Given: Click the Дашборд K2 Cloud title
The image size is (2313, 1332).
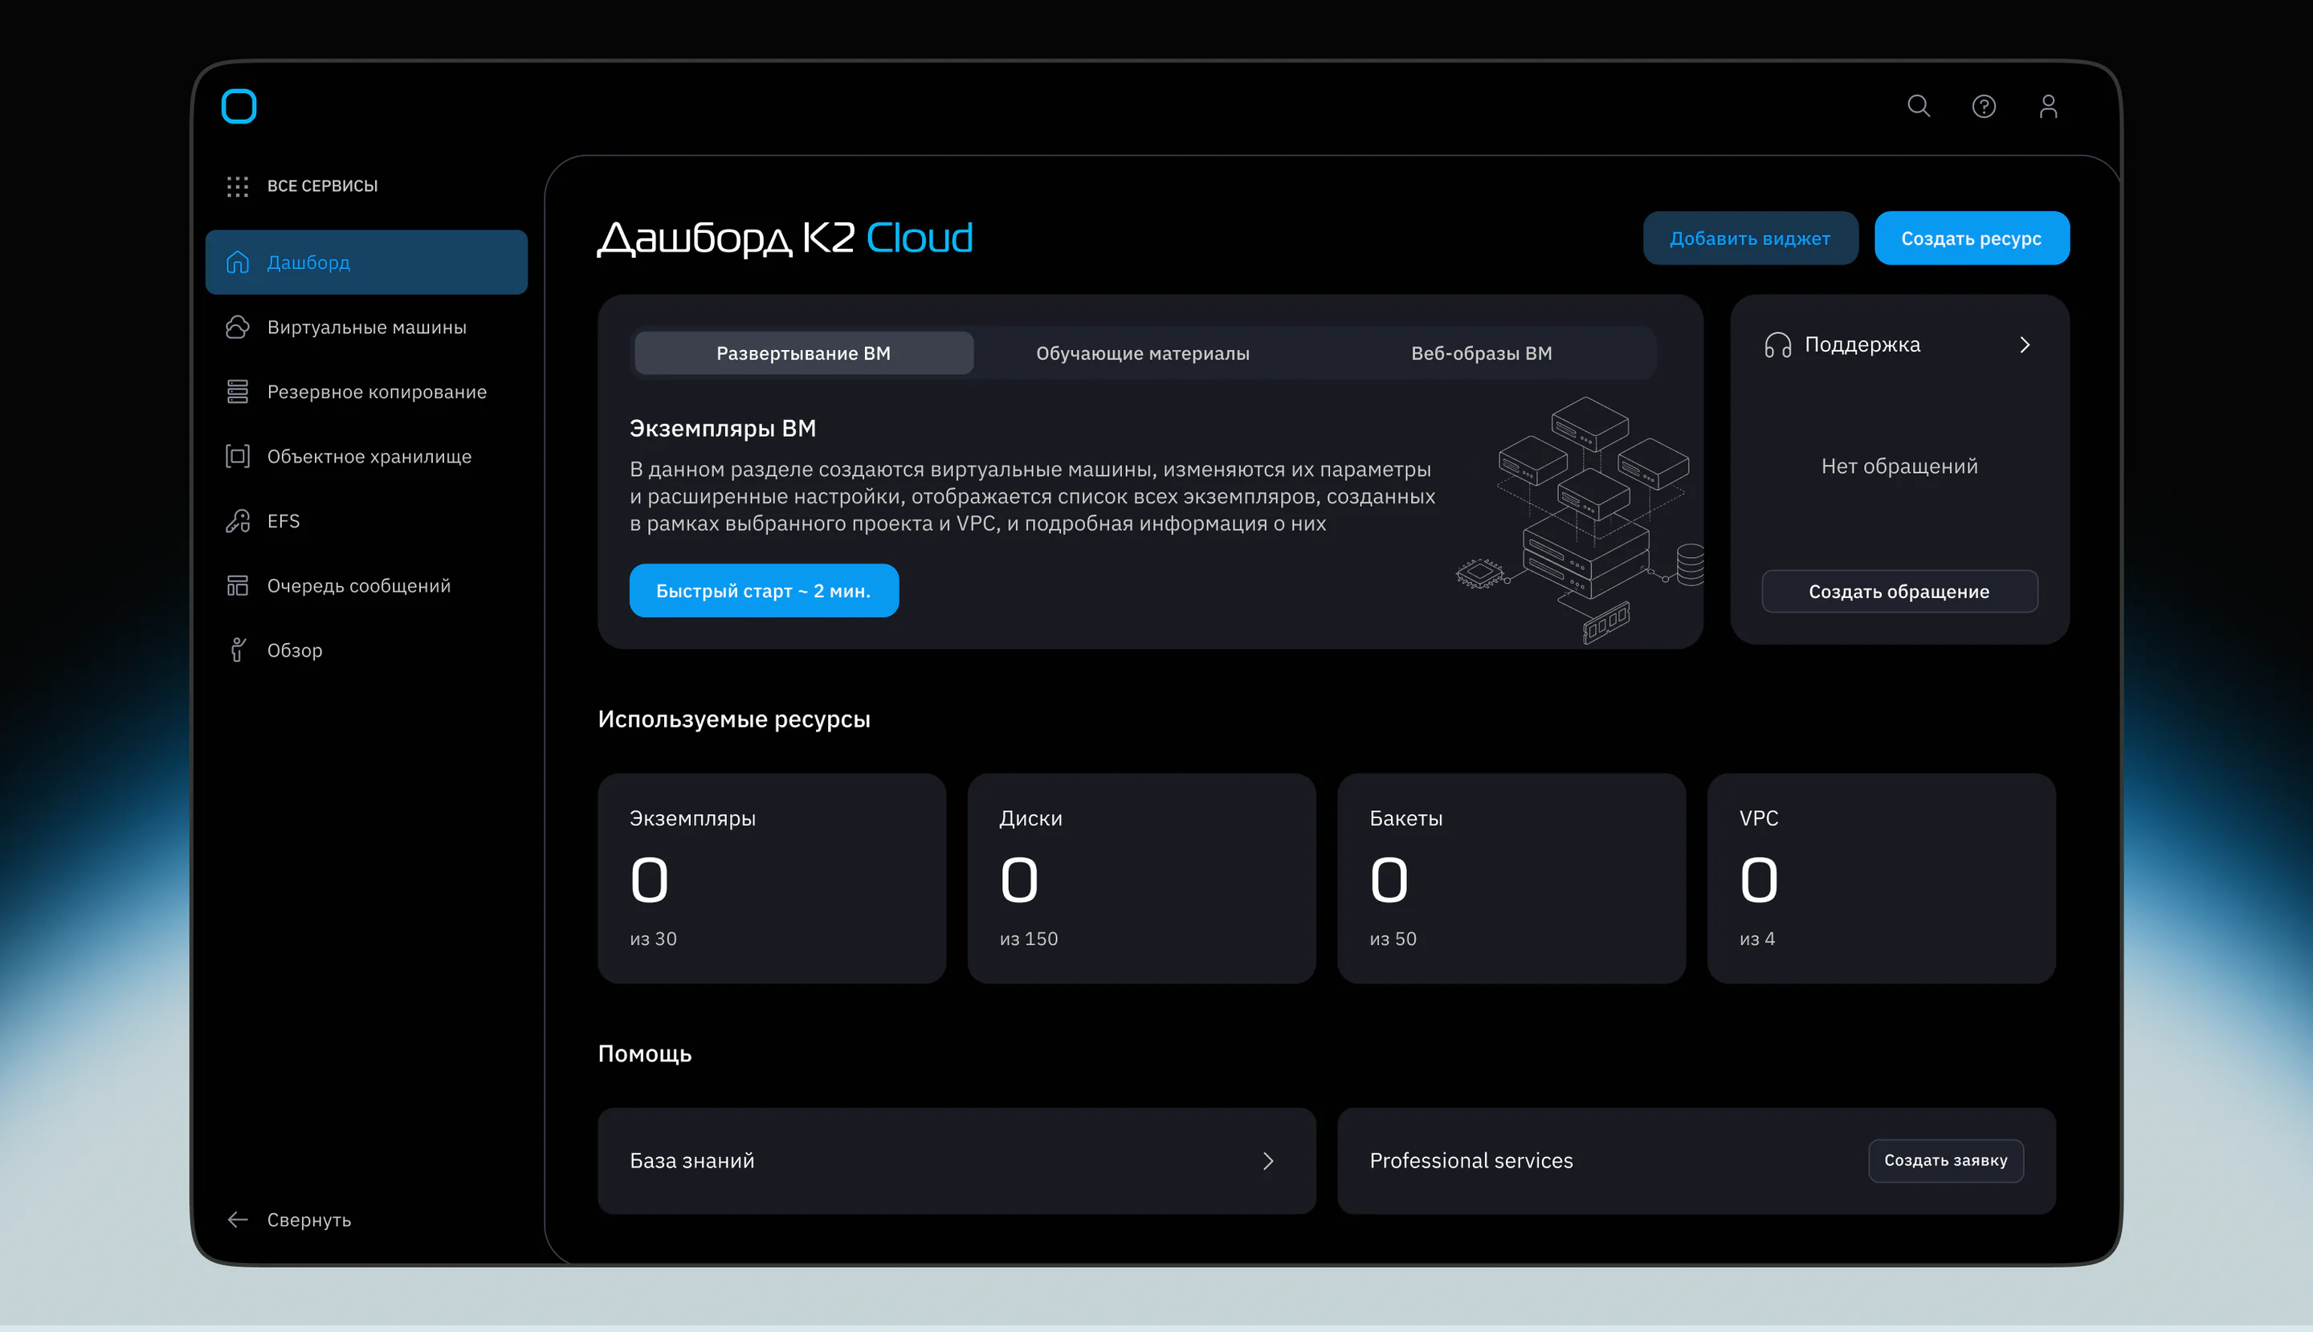Looking at the screenshot, I should [785, 238].
